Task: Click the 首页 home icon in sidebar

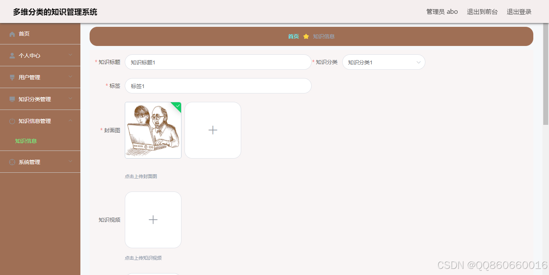Action: [x=11, y=33]
